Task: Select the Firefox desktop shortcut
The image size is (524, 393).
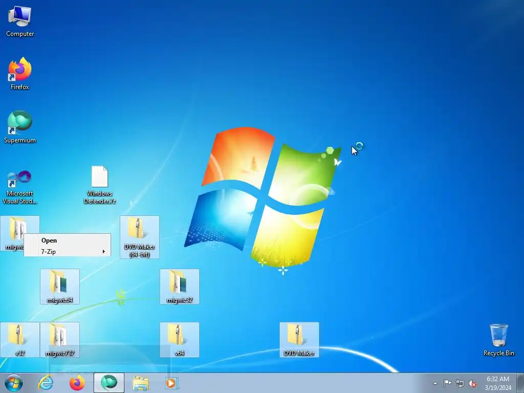Action: (20, 74)
